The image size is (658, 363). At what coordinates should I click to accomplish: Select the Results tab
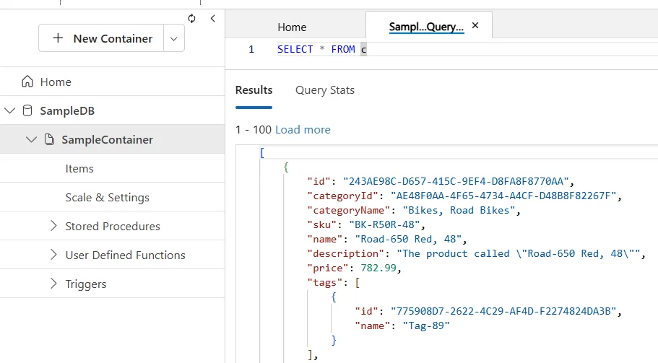pyautogui.click(x=254, y=90)
